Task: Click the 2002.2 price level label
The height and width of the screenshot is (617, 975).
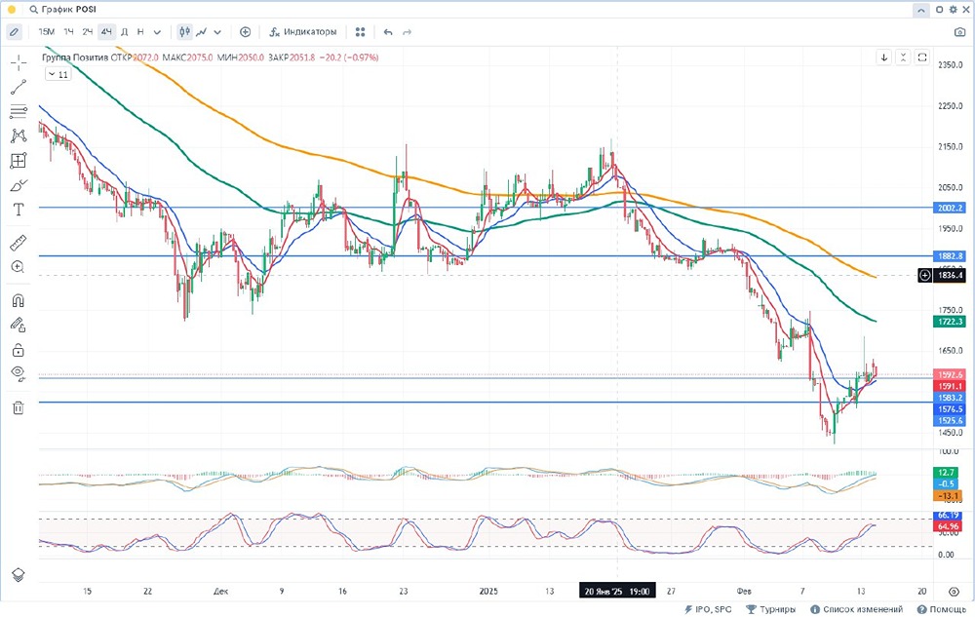Action: [x=950, y=209]
